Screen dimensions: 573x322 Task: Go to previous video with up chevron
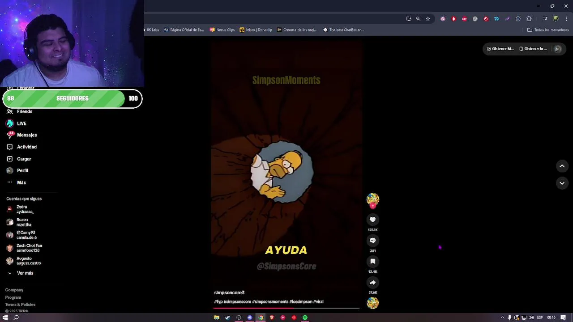coord(562,166)
